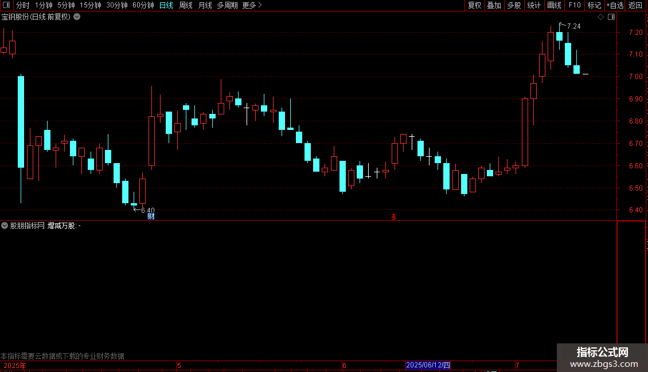Click the red $ marker on chart
This screenshot has width=648, height=372.
click(x=394, y=217)
